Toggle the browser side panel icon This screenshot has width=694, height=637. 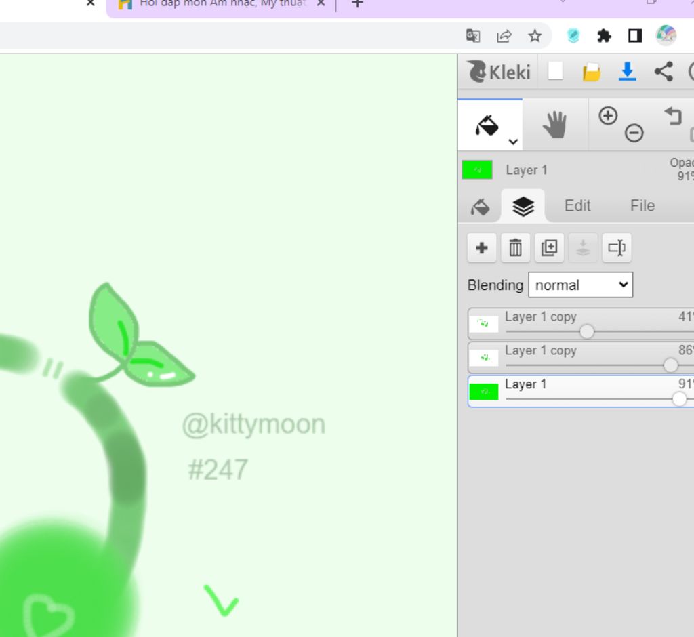(634, 36)
